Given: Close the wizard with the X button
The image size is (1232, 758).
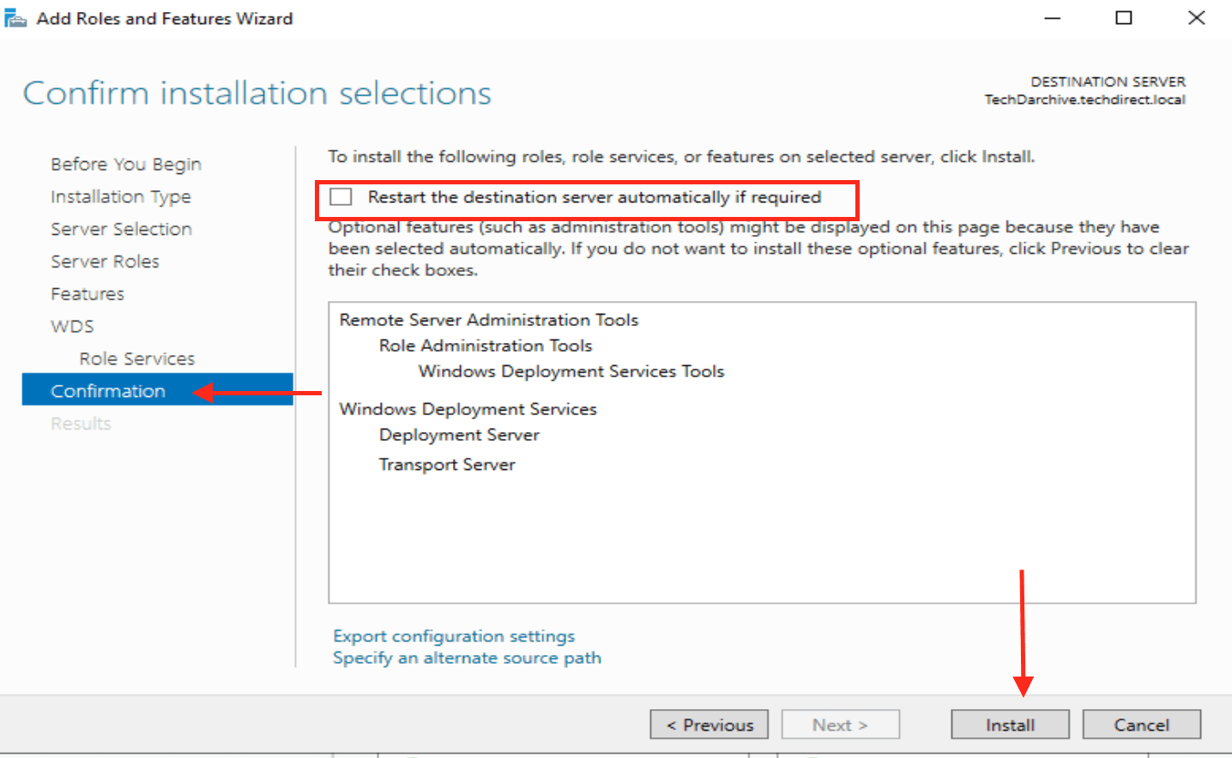Looking at the screenshot, I should point(1196,18).
